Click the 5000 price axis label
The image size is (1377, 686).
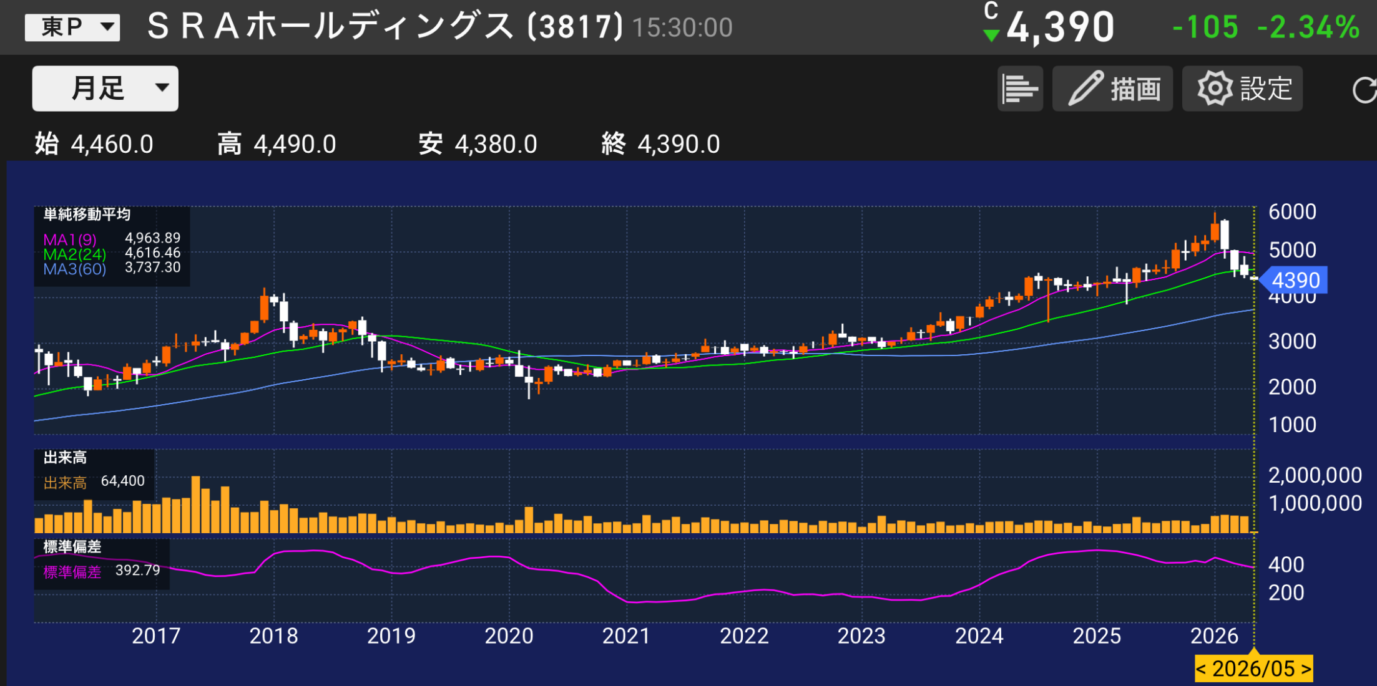point(1292,250)
